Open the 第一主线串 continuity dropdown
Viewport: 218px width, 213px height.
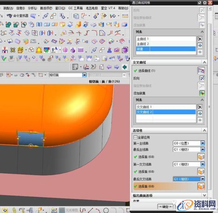[203, 143]
